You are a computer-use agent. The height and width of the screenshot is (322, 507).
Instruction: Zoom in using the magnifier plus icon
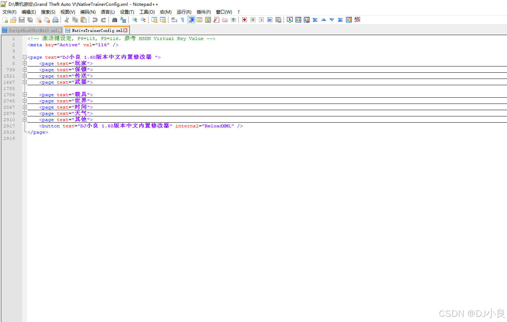click(x=135, y=20)
